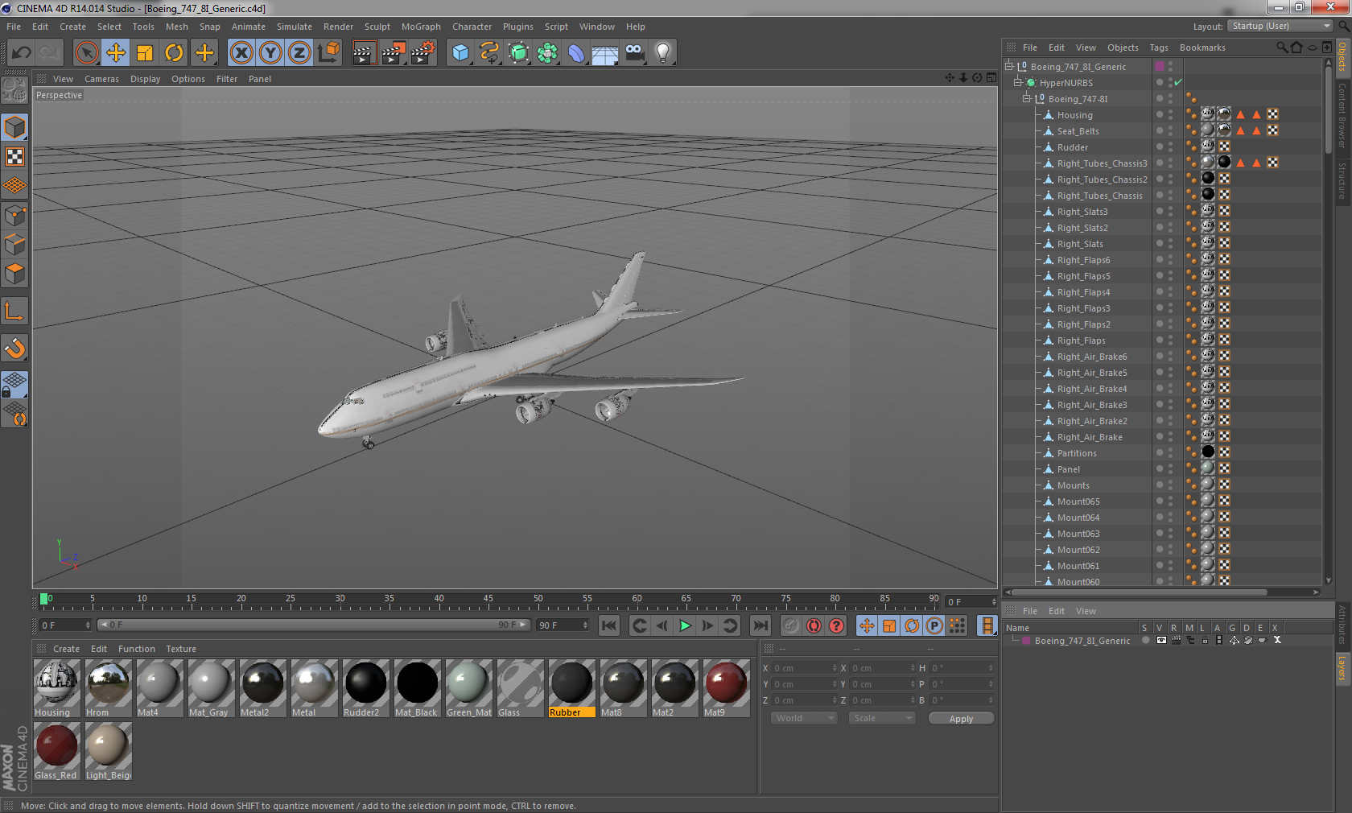Open the MoGraph menu
Screen dimensions: 1352x813
(x=421, y=27)
